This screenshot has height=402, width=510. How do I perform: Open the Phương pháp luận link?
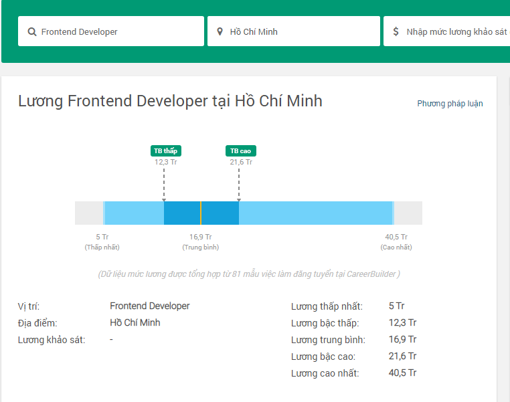[450, 104]
